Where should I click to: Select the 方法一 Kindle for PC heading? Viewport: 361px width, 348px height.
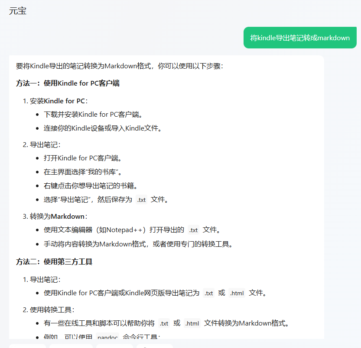(x=68, y=83)
